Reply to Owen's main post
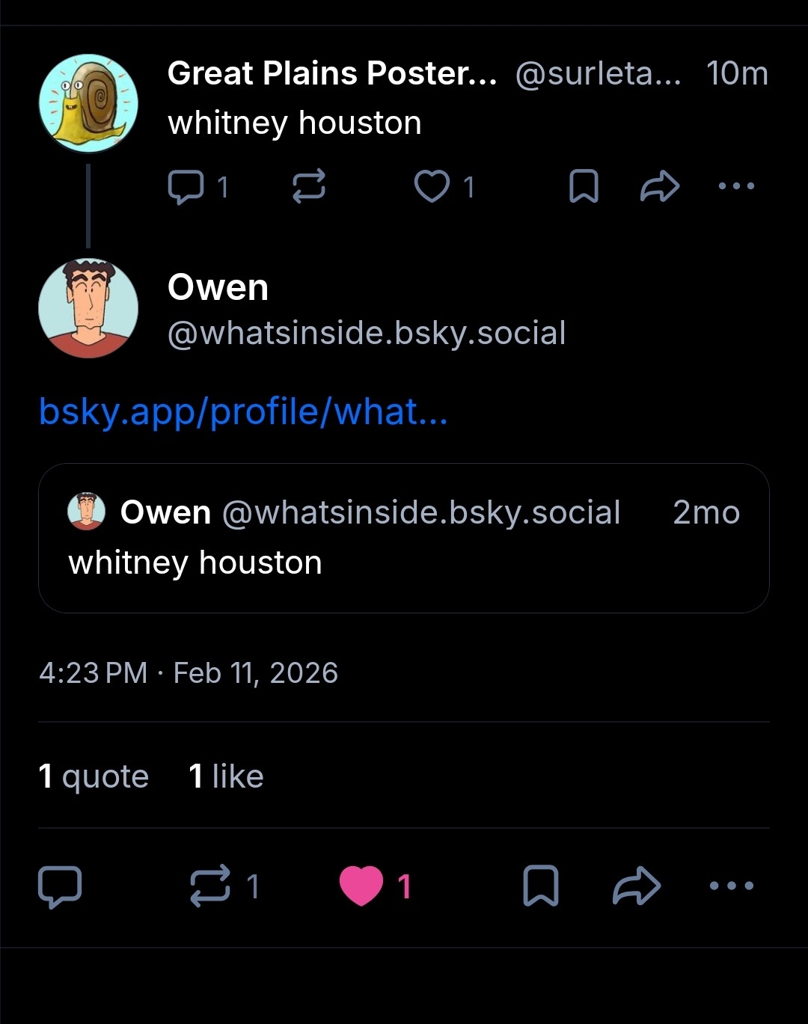 (x=60, y=886)
